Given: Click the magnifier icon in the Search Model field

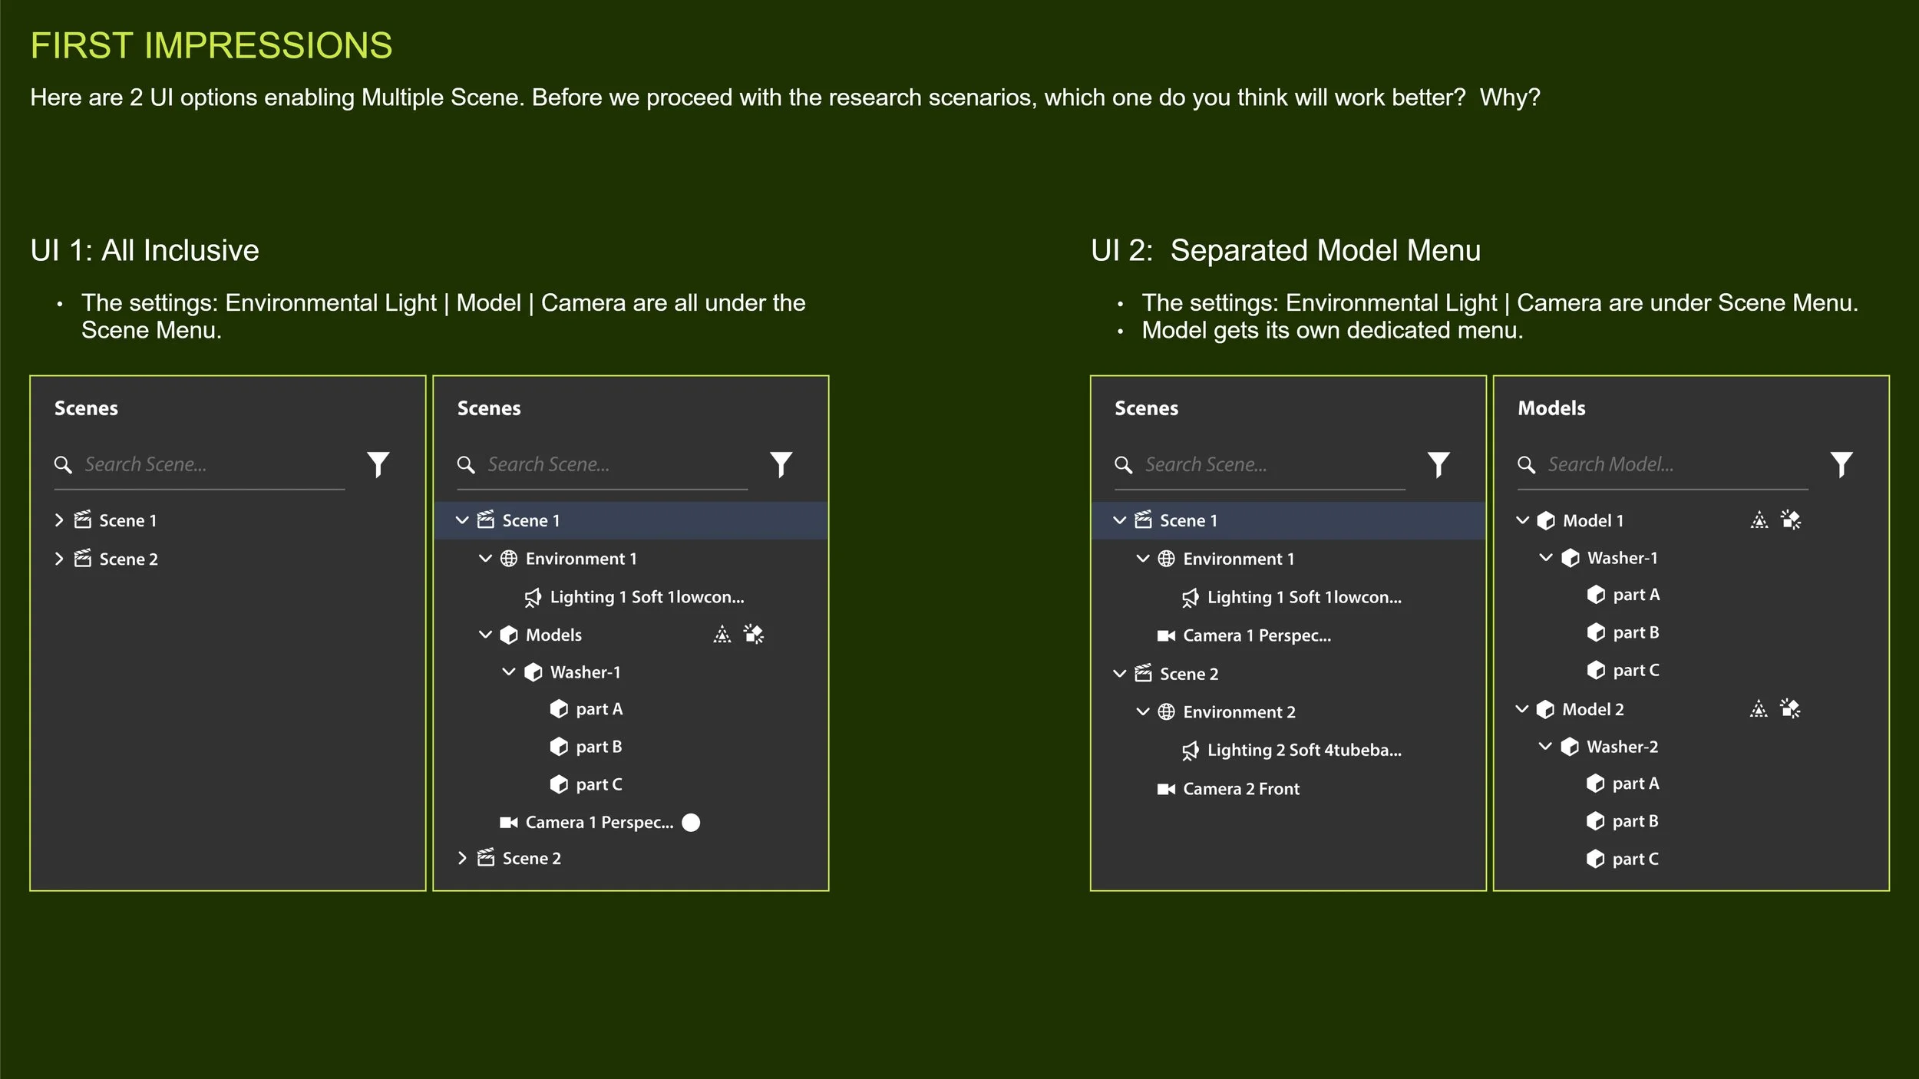Looking at the screenshot, I should click(x=1526, y=465).
